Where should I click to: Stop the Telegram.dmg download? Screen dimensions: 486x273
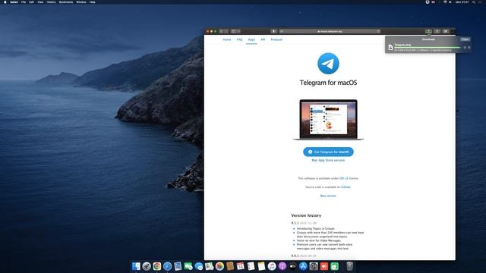[x=465, y=47]
